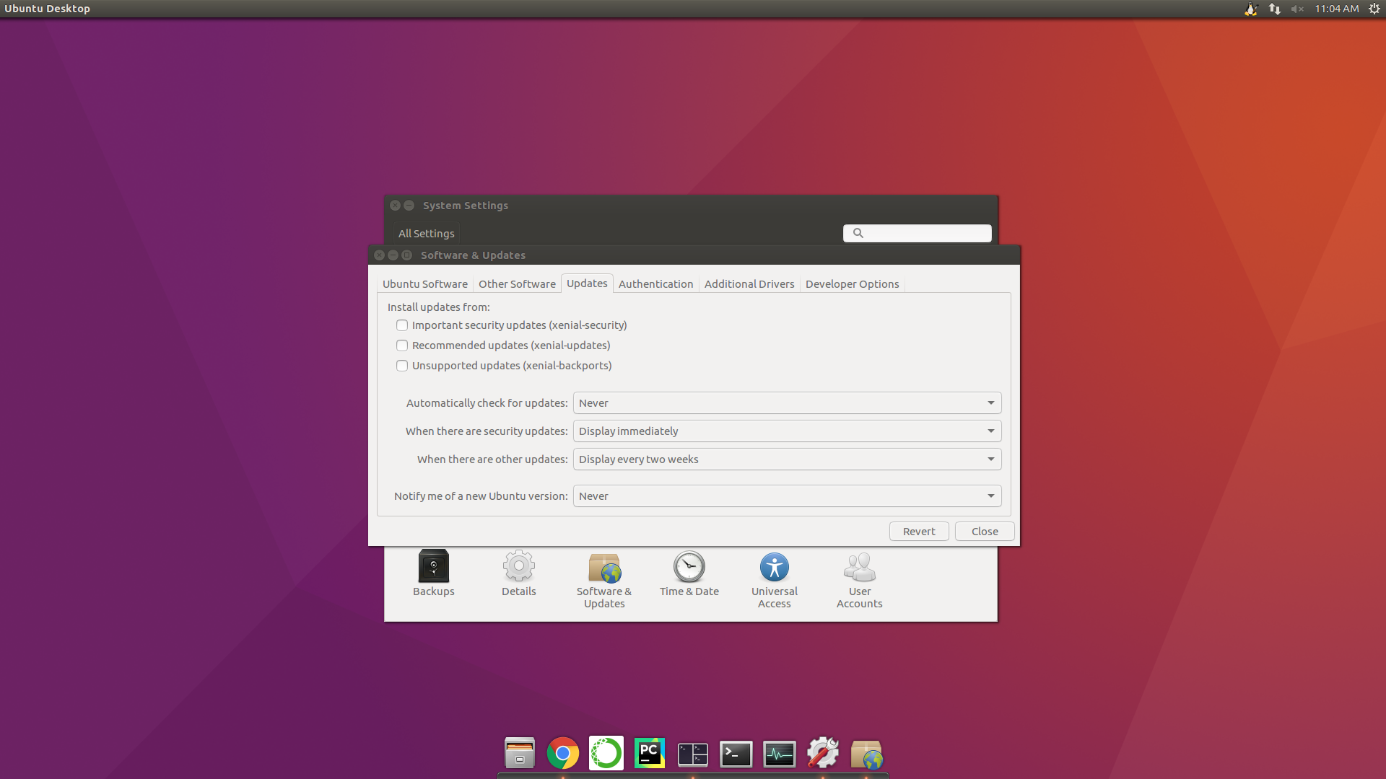
Task: Click All Settings in System Settings window
Action: coord(426,234)
